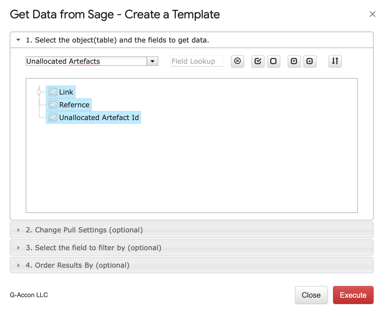Viewport: 385px width, 316px height.
Task: Click the clear field lookup (x) icon
Action: (x=237, y=61)
